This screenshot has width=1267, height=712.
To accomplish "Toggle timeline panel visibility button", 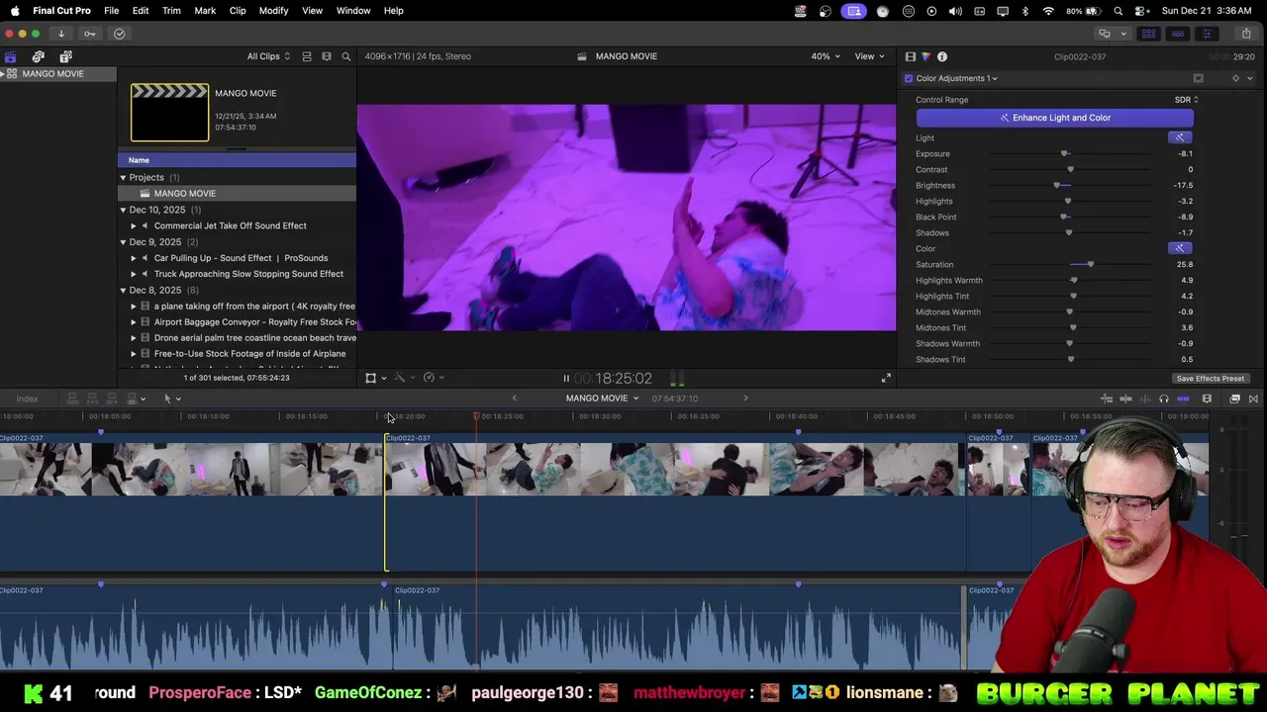I will tap(1178, 34).
